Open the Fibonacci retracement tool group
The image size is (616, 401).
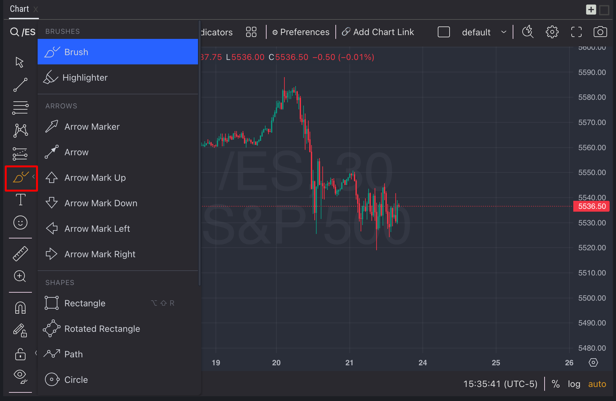20,108
